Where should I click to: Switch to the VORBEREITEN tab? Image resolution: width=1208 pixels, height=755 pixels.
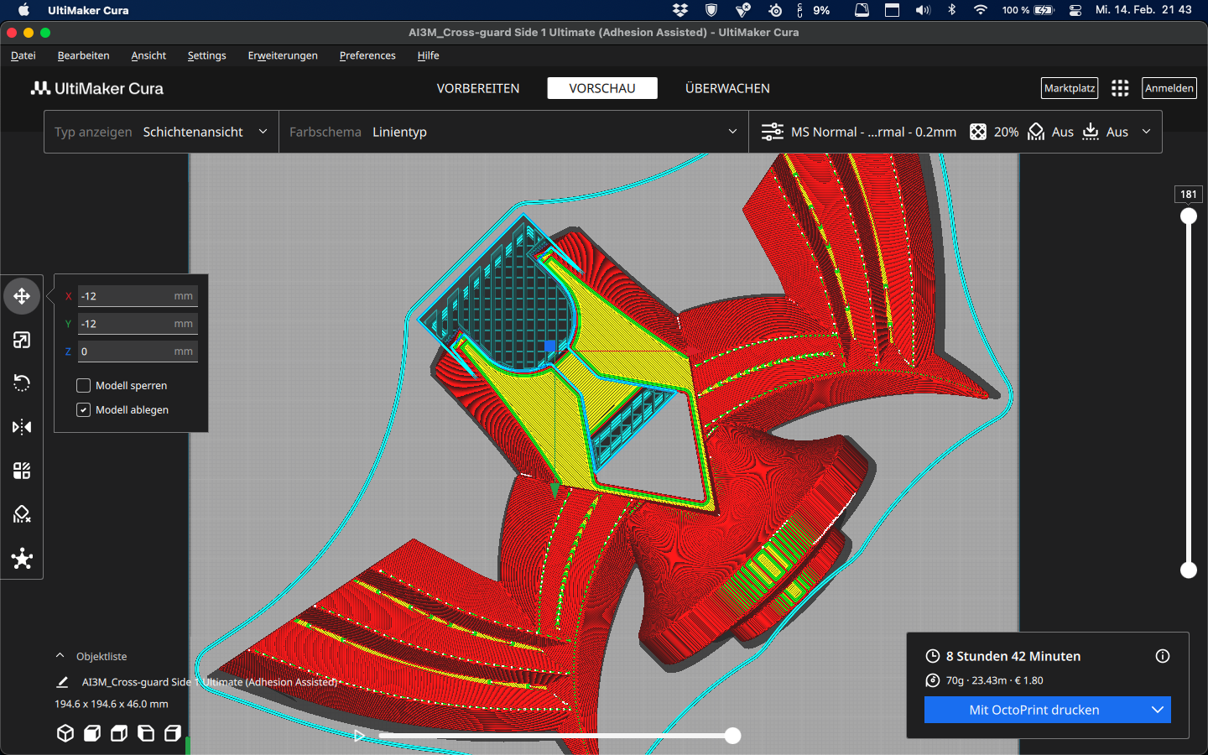pos(478,88)
